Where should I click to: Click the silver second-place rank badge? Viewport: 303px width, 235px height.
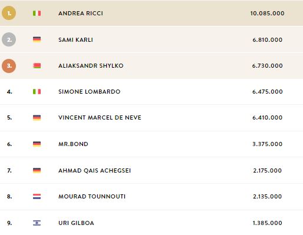click(9, 39)
